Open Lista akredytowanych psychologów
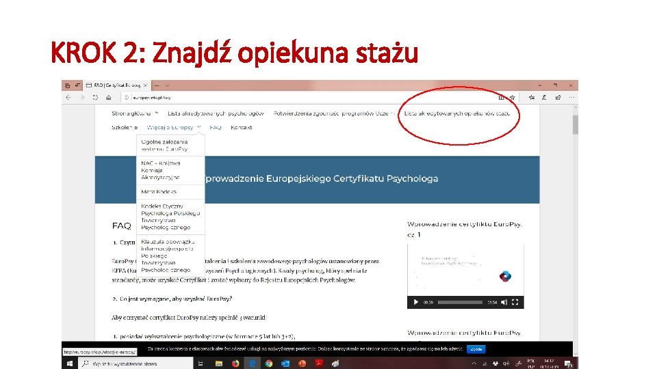Viewport: 657px width, 369px height. [x=216, y=113]
